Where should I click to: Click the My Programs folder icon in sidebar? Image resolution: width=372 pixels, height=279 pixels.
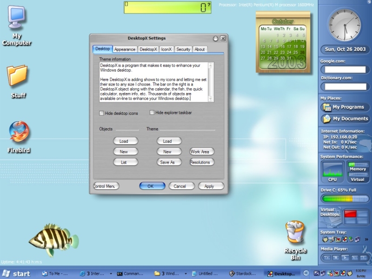tap(327, 107)
